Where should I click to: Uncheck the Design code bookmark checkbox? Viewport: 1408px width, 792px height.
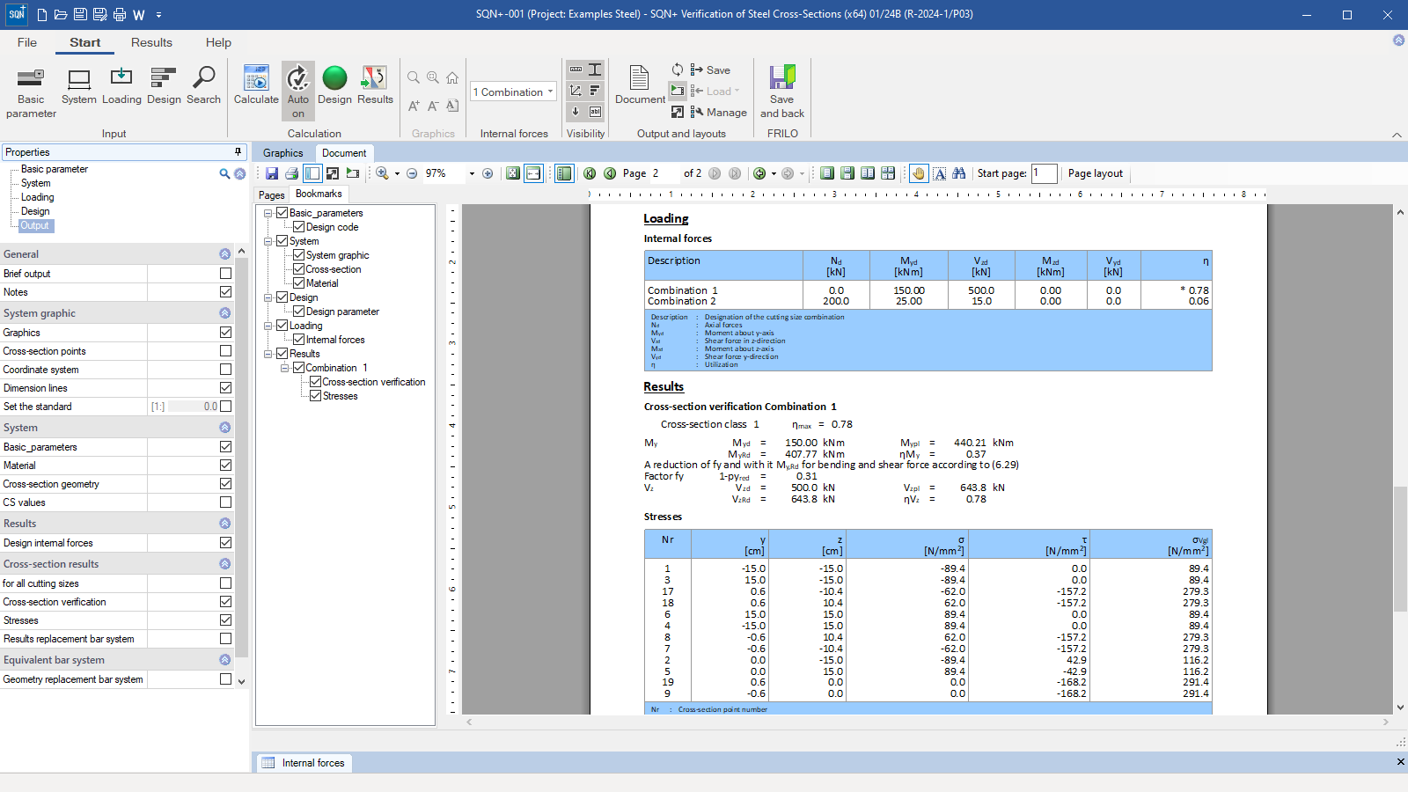coord(299,227)
